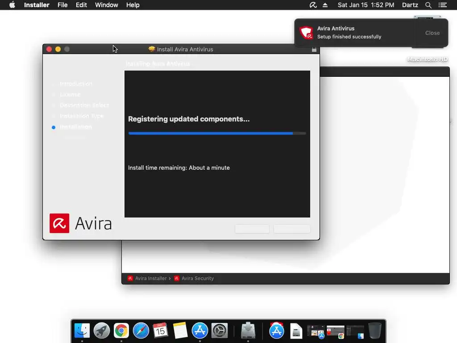Open the date and time in menu bar
The width and height of the screenshot is (457, 343).
click(x=366, y=5)
